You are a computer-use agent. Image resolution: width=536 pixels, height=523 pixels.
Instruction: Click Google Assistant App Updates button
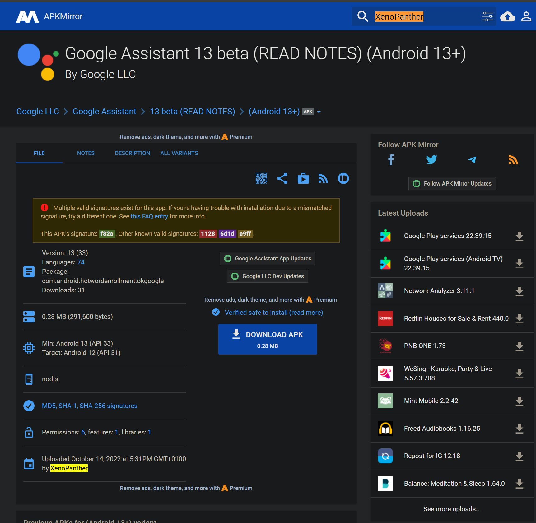click(268, 259)
